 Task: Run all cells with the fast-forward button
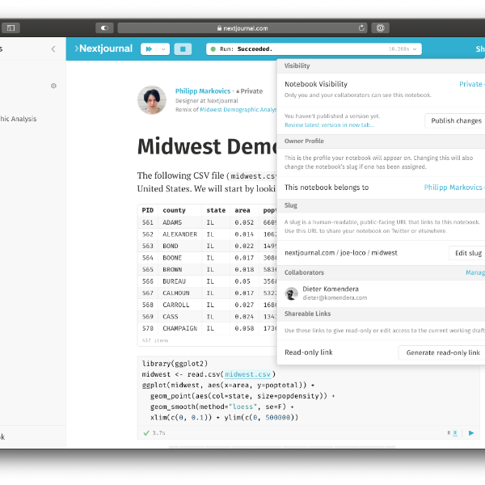[149, 48]
